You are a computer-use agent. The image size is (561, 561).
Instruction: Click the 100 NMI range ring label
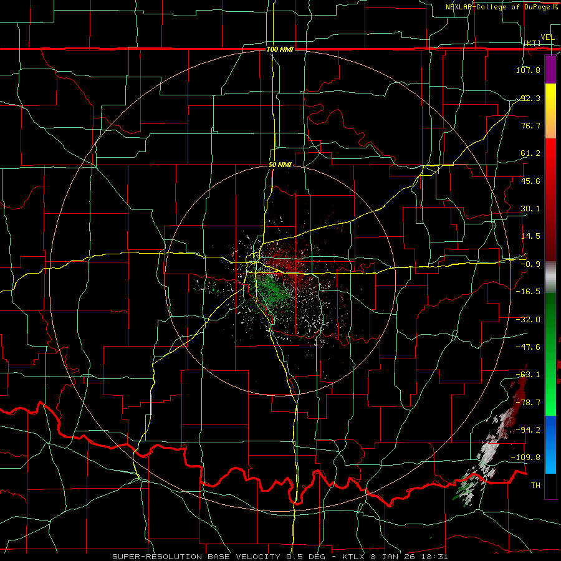(x=280, y=49)
